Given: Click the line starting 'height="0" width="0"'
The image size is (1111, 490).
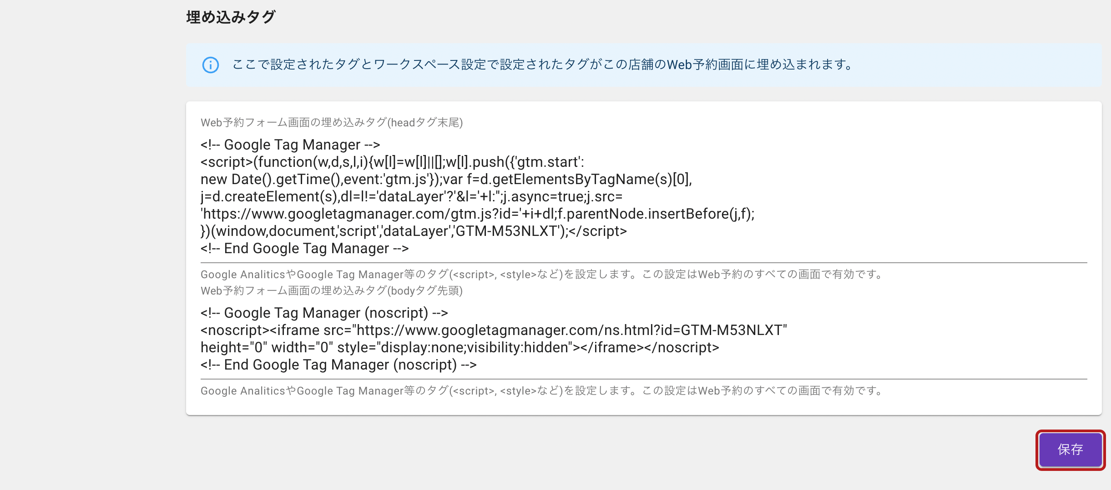Looking at the screenshot, I should (x=460, y=348).
